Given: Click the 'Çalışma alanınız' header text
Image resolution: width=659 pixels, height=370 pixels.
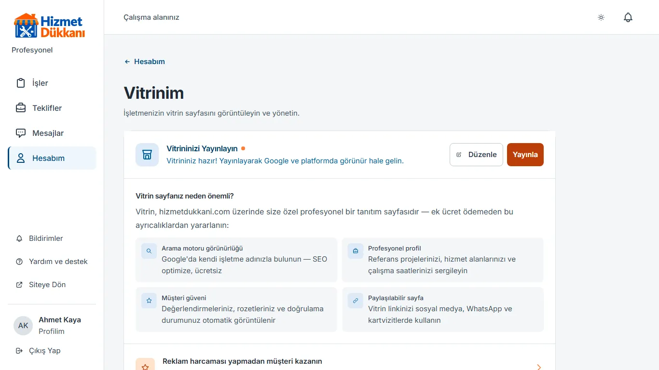Looking at the screenshot, I should point(151,17).
